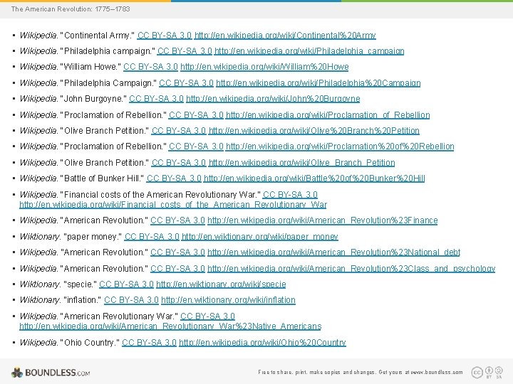This screenshot has width=513, height=384.
Task: Open the Philadelphia_campaign Wikipedia link
Action: click(309, 51)
